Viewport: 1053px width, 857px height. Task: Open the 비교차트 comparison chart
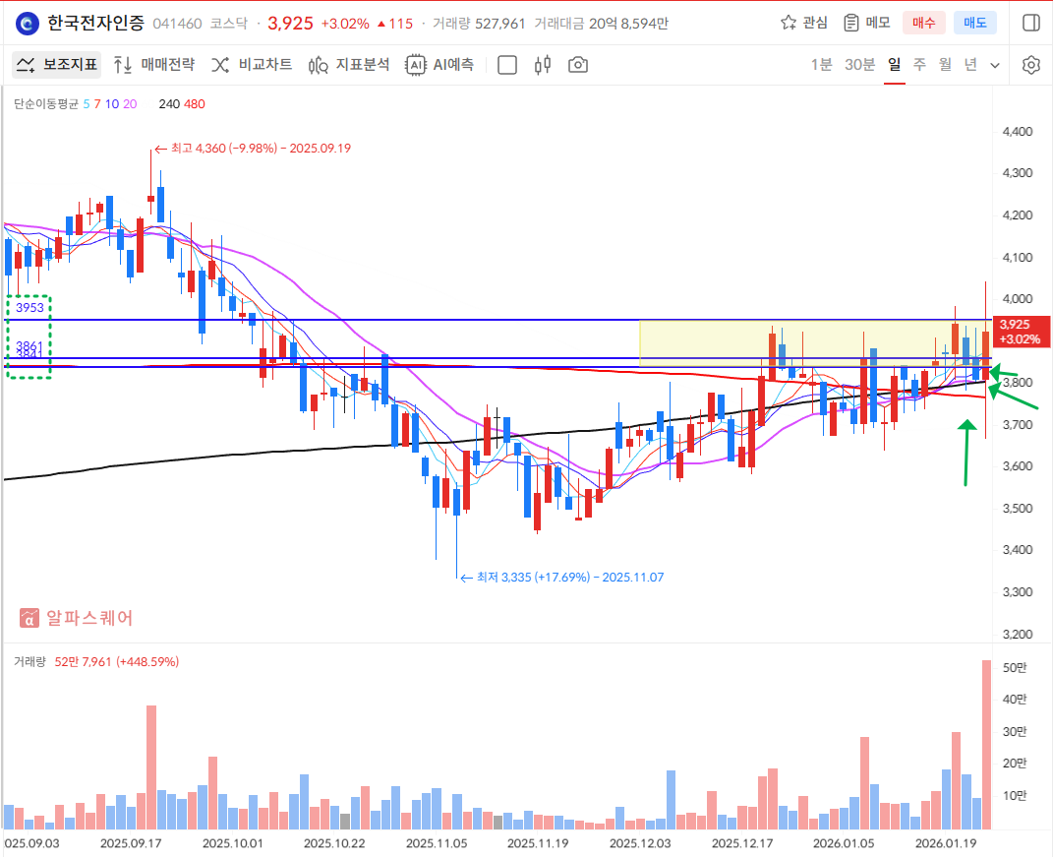[252, 65]
